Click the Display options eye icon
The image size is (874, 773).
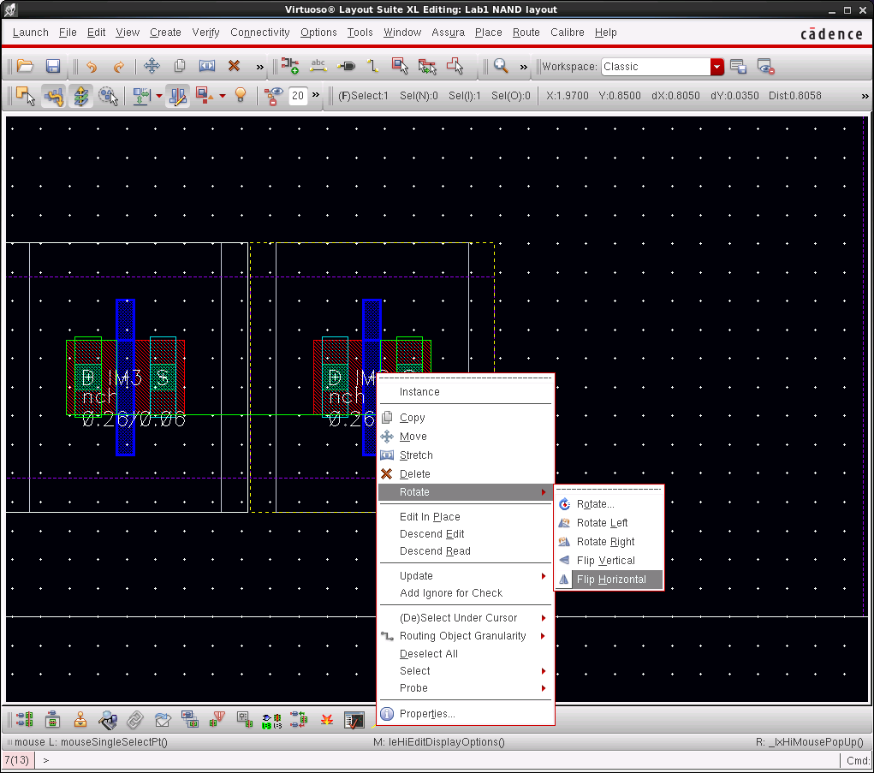point(274,96)
